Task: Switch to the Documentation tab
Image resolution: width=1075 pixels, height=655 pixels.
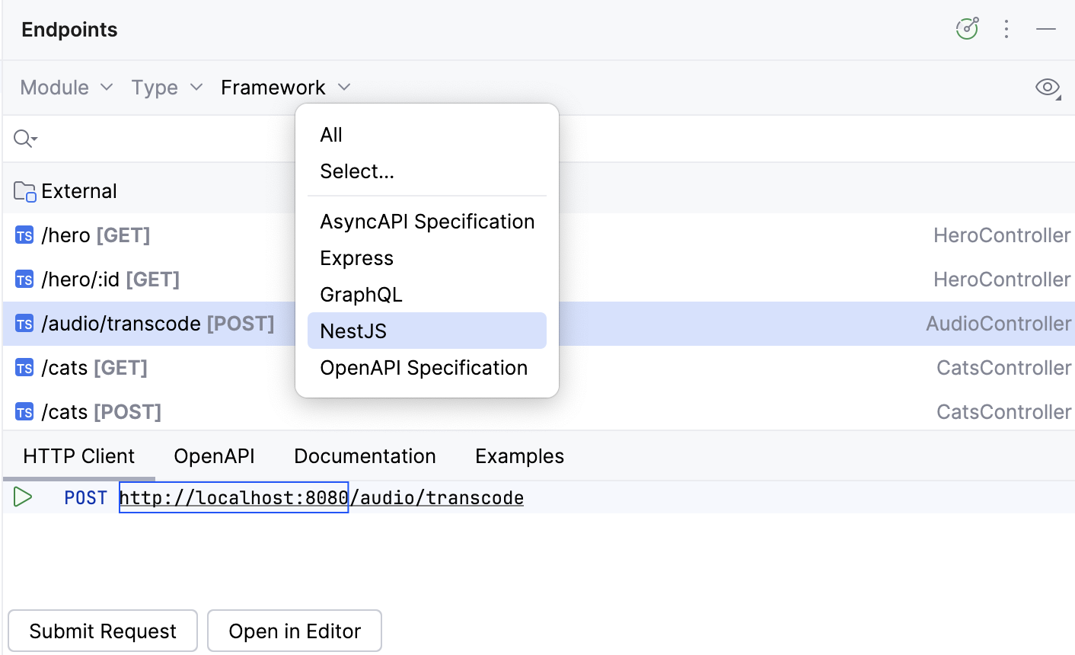Action: 365,455
